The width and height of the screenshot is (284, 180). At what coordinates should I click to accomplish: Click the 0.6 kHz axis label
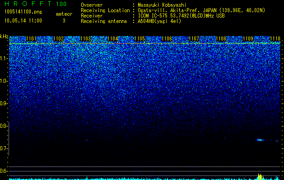click(4, 171)
